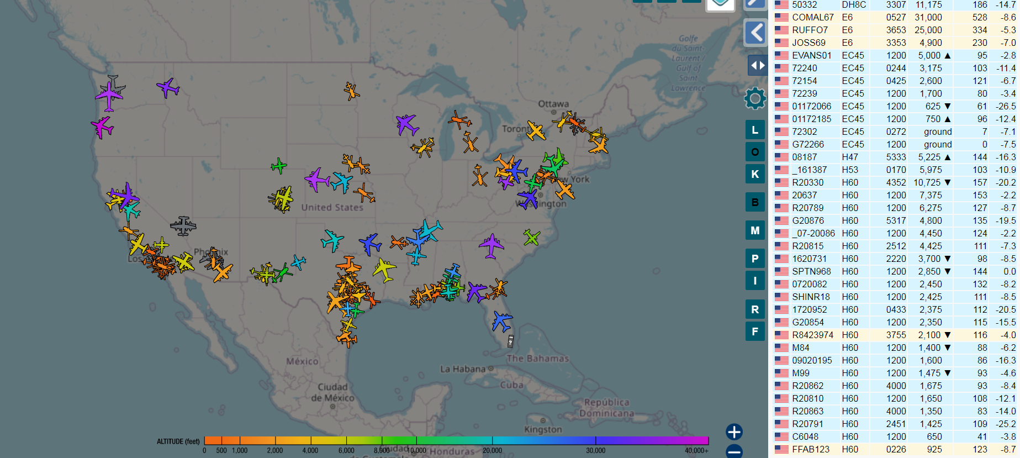Select the JOSS69 row
Screen dimensions: 1020x458
(895, 43)
